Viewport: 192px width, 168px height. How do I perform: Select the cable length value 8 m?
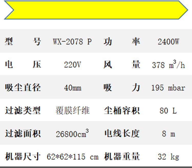click(168, 134)
